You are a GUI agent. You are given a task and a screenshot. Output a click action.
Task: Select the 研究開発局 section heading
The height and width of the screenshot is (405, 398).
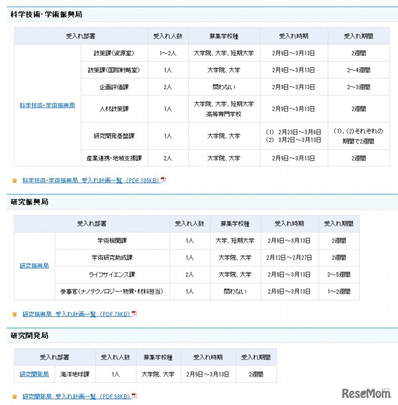click(x=29, y=336)
